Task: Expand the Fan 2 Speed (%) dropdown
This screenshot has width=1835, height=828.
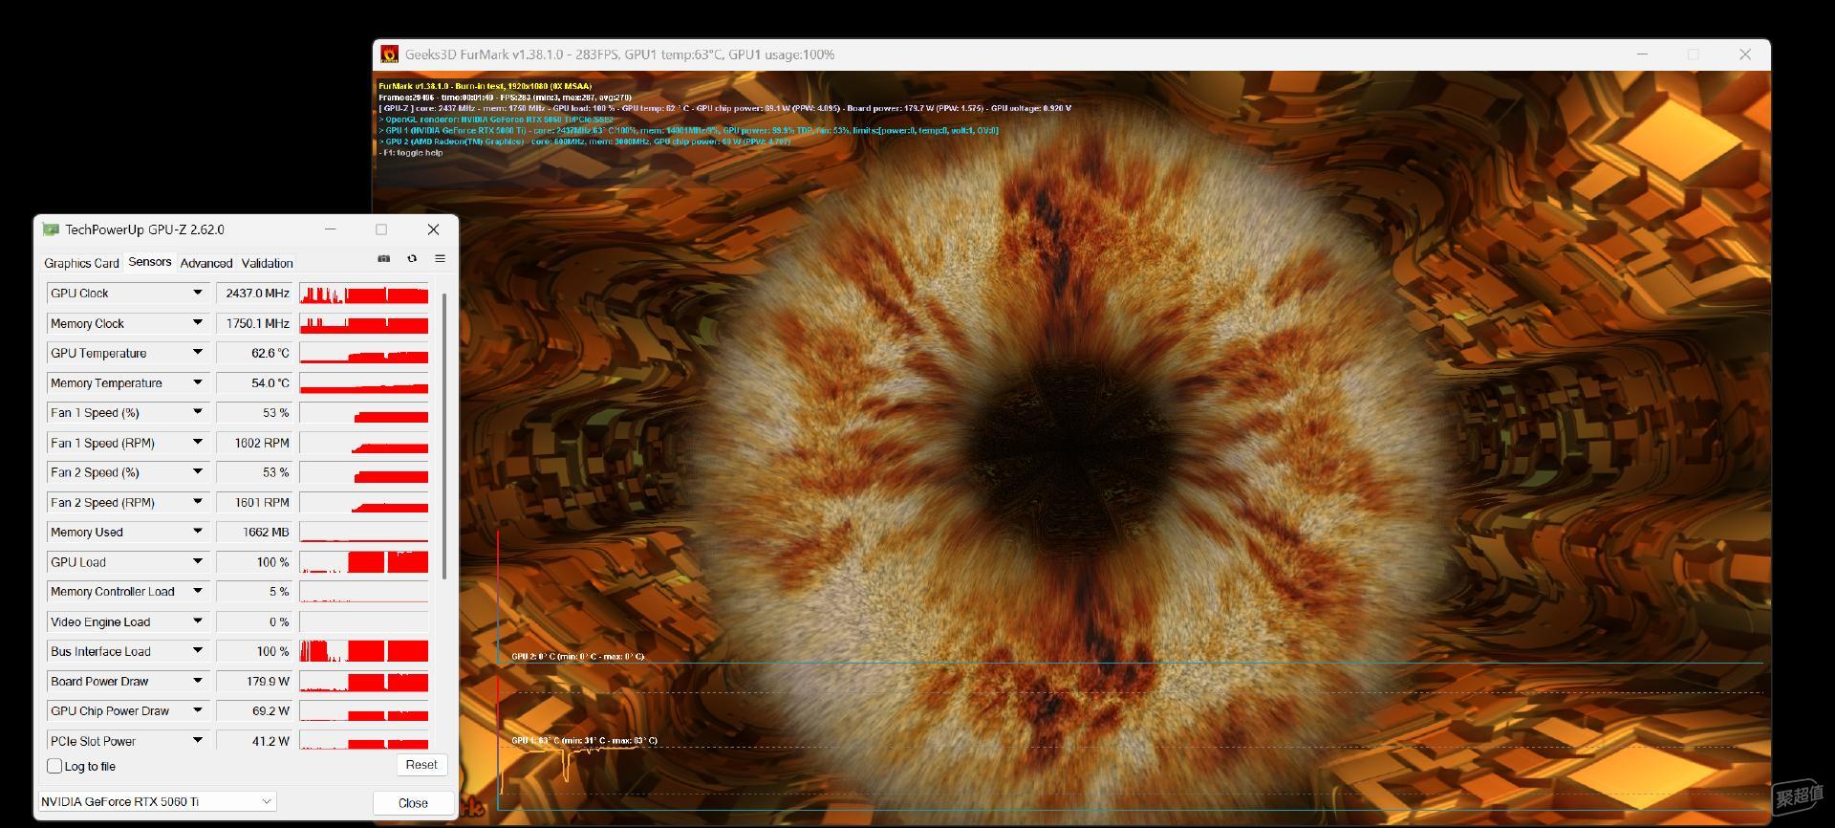Action: 198,472
